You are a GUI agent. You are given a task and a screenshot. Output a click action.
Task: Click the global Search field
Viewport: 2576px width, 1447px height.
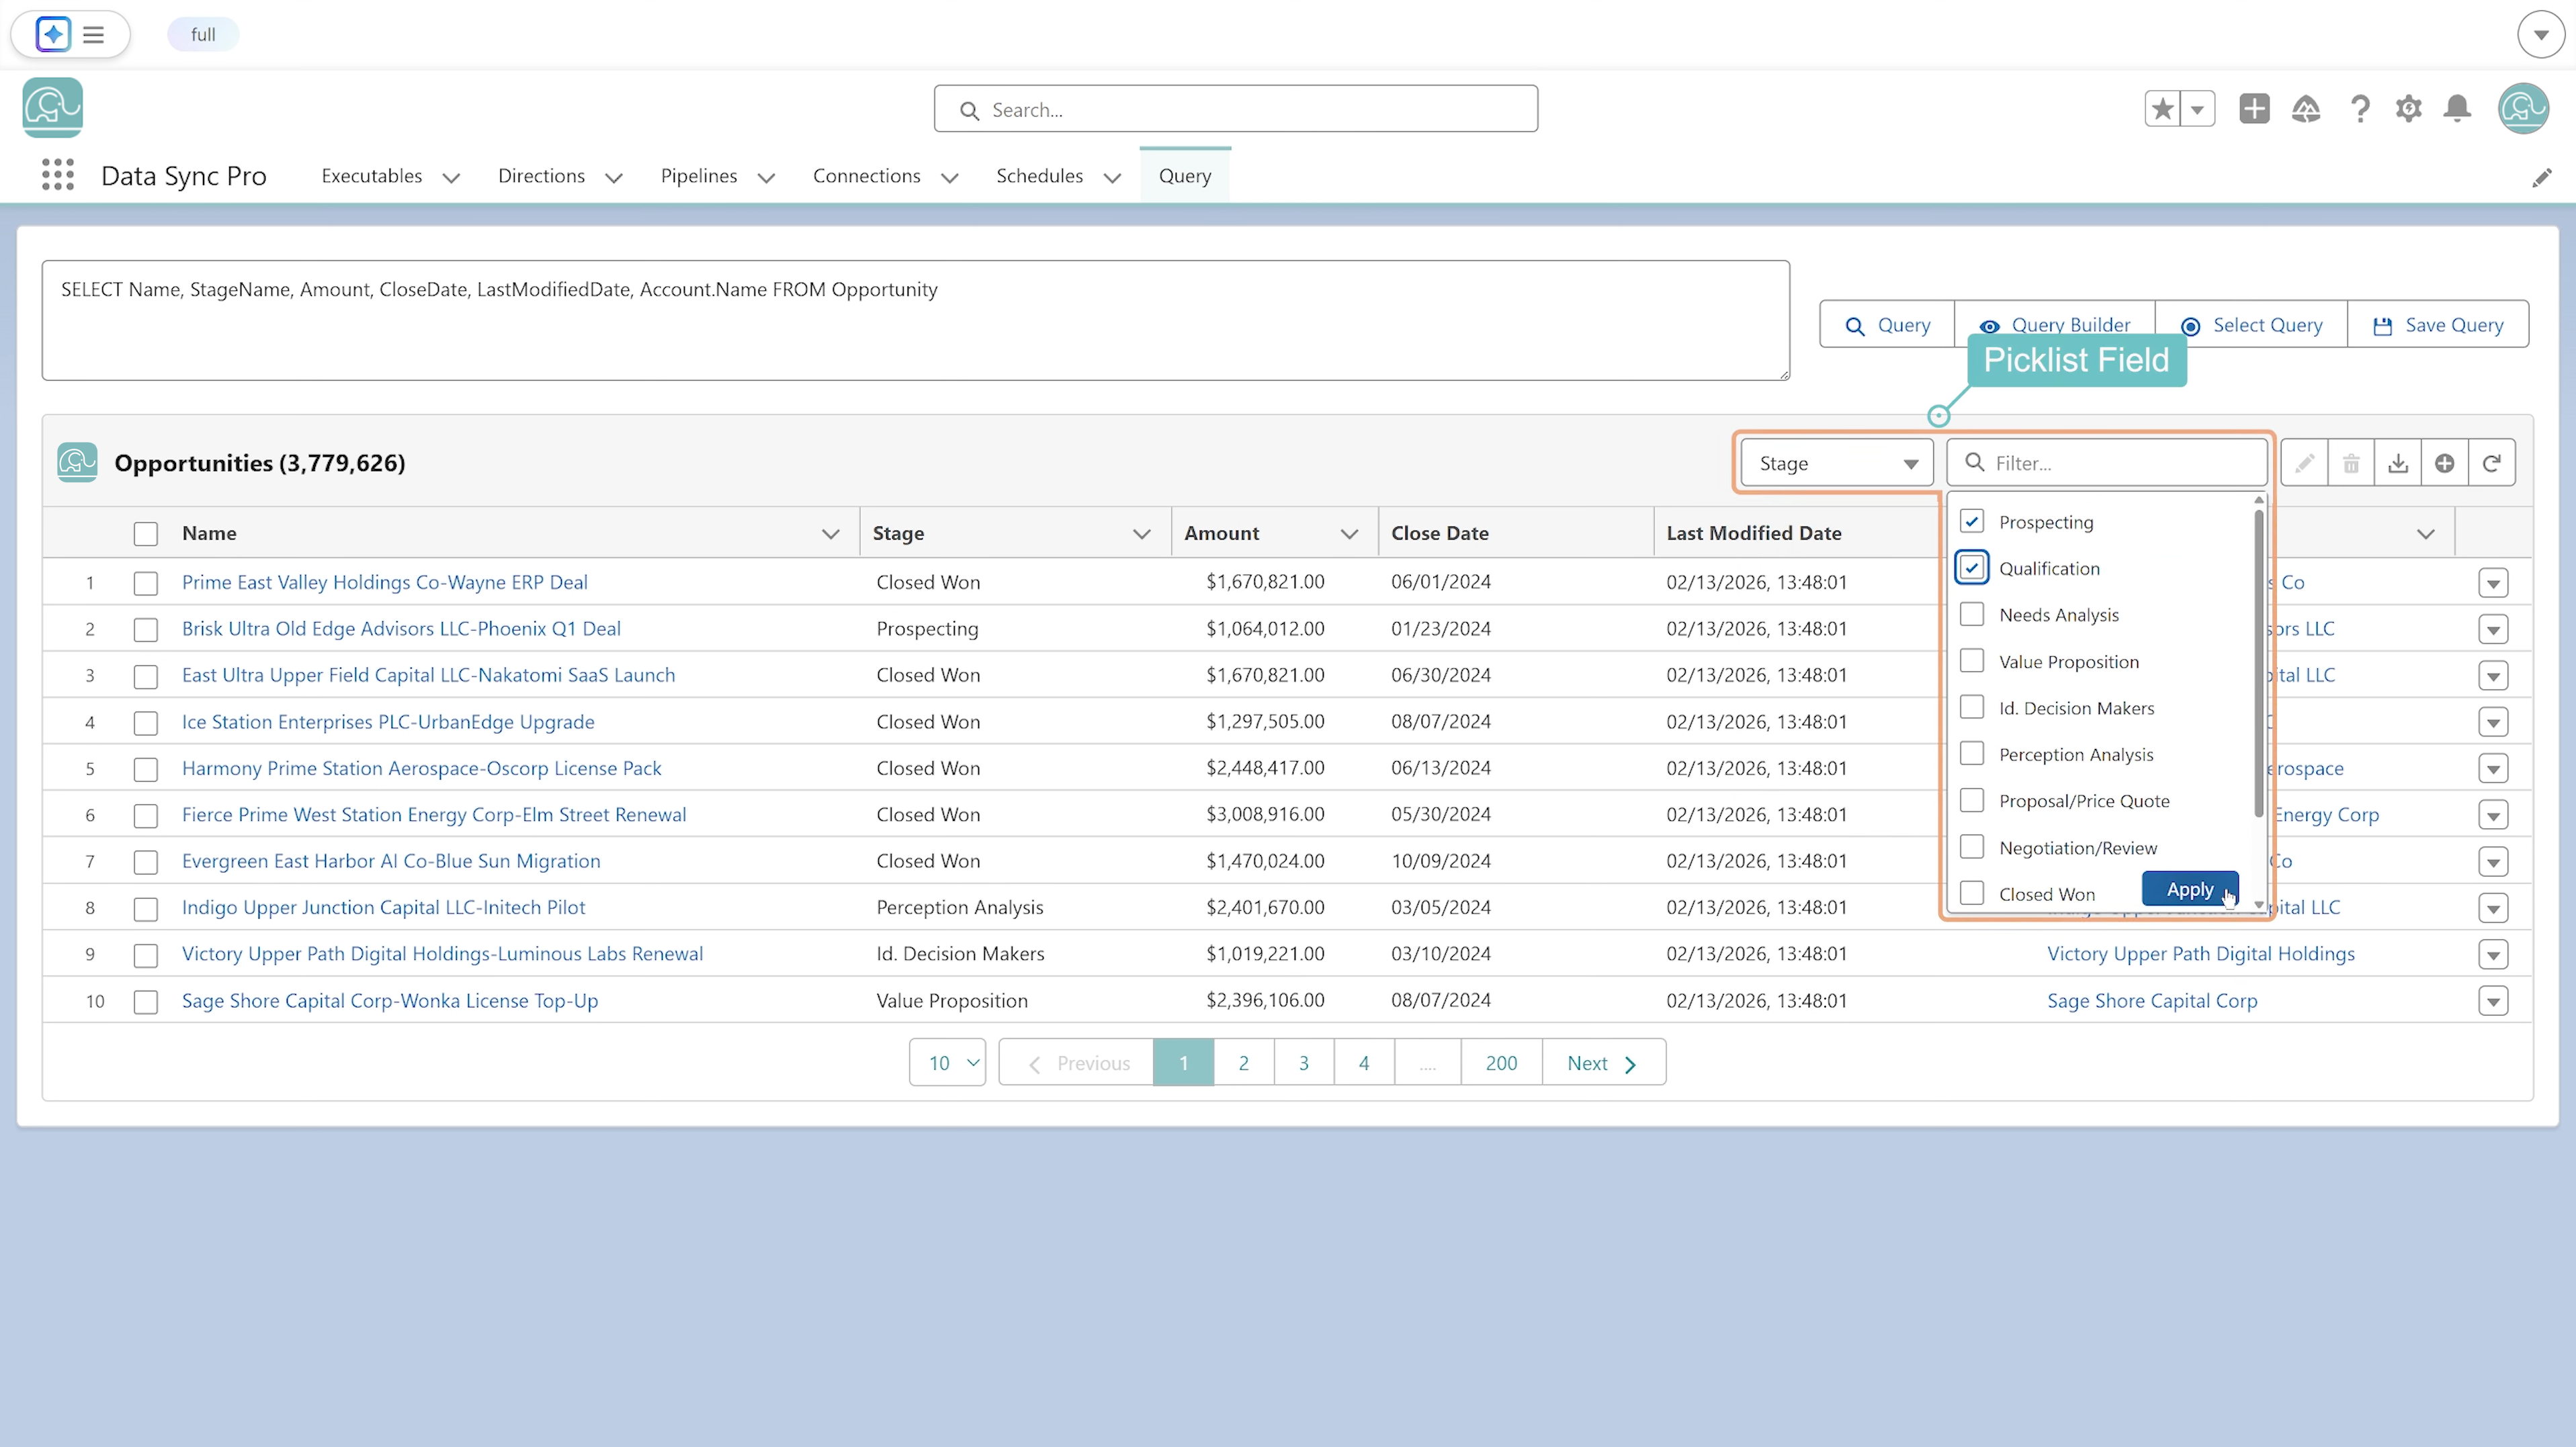click(x=1236, y=109)
